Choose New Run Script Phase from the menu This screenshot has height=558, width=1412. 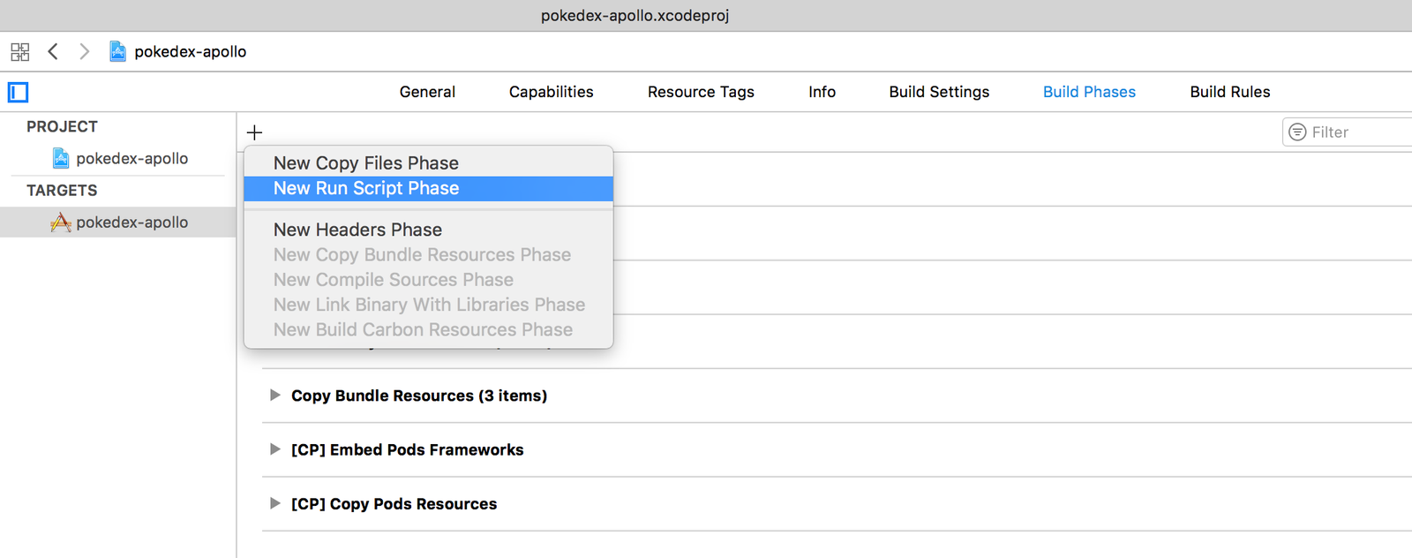[x=366, y=188]
